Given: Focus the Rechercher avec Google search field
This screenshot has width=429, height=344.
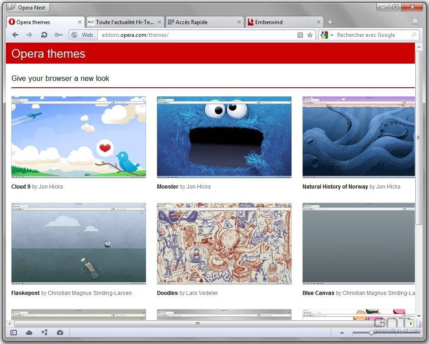Looking at the screenshot, I should 373,35.
